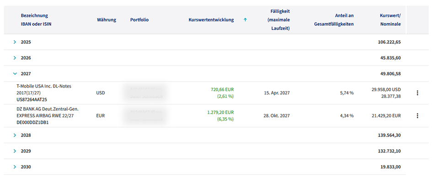The height and width of the screenshot is (178, 439).
Task: Click the 2029 total 132.732,10
Action: coord(390,151)
